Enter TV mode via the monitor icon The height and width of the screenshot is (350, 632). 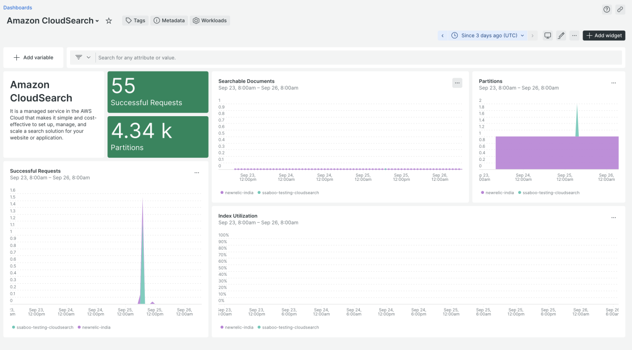(x=548, y=35)
